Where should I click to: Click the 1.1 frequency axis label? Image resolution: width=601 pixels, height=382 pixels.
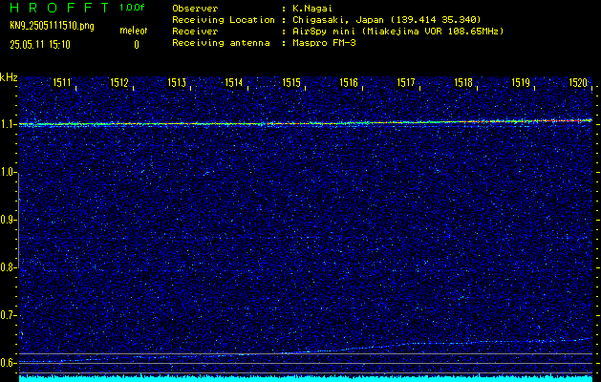click(x=8, y=124)
